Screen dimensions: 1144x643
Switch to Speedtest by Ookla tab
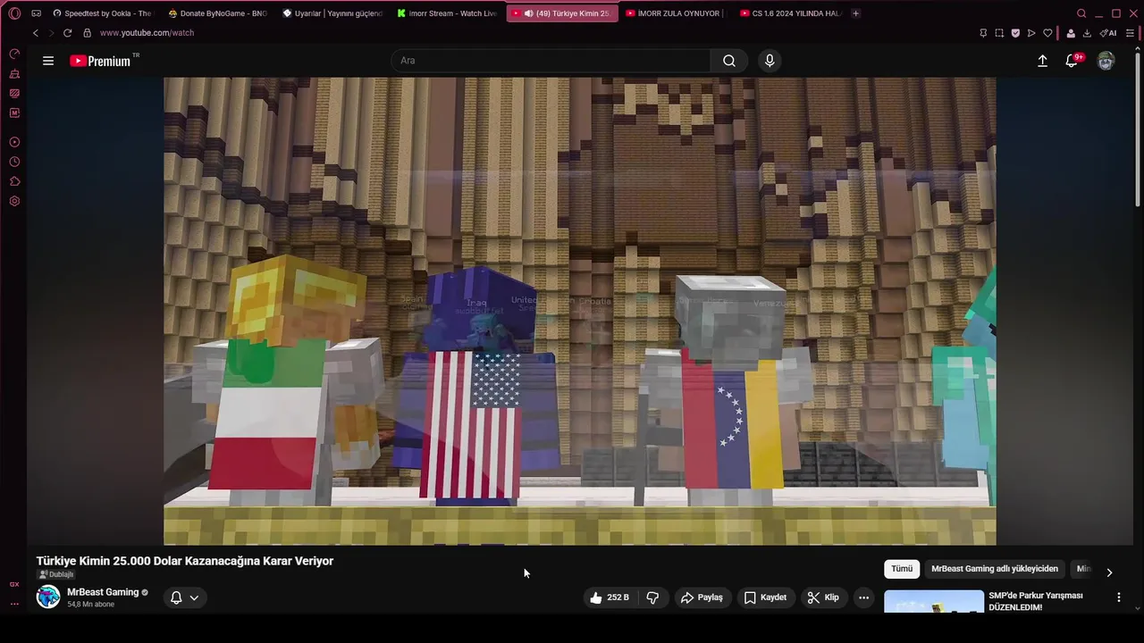coord(103,13)
